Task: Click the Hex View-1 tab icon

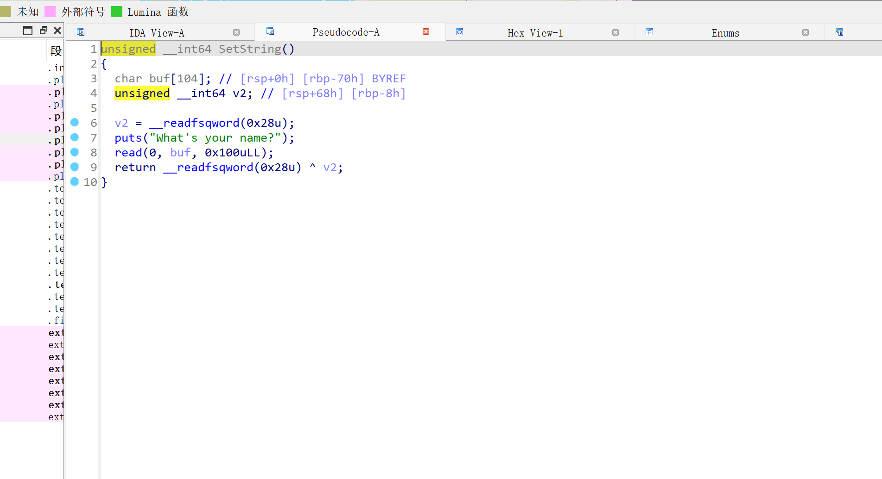Action: click(459, 32)
